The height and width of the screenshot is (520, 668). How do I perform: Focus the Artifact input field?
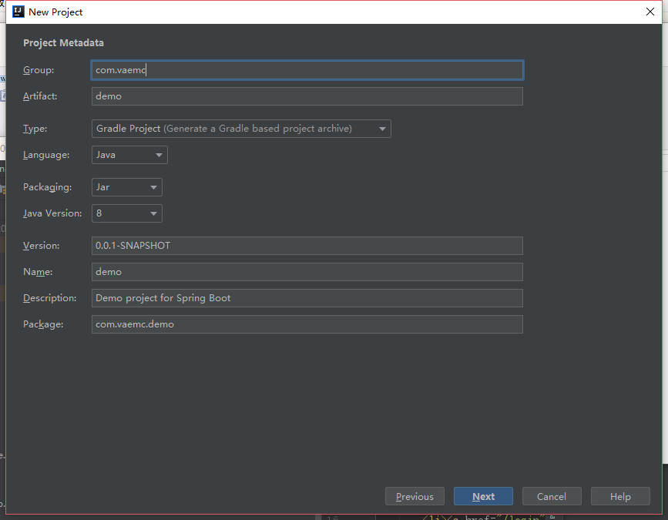pos(307,96)
